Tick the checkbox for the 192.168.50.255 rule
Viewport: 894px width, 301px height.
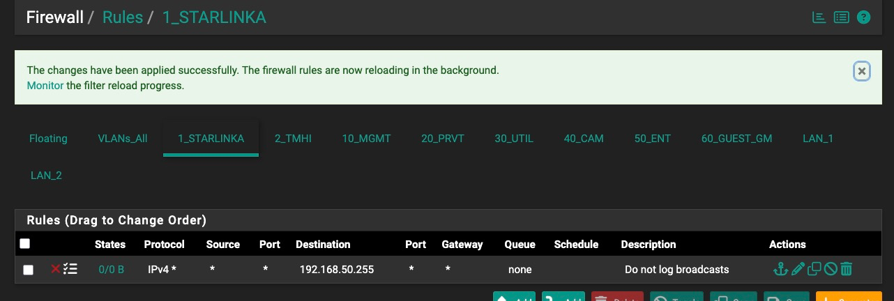pyautogui.click(x=29, y=270)
